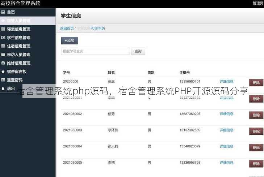Delete the row for 20230506
Viewport: 264px width, 177px height.
pos(256,83)
